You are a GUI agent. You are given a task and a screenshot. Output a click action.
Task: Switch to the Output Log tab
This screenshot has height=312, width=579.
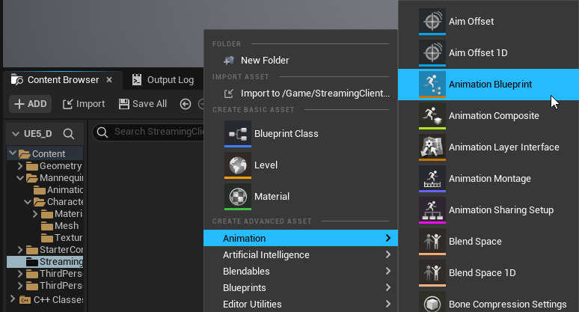(x=162, y=80)
